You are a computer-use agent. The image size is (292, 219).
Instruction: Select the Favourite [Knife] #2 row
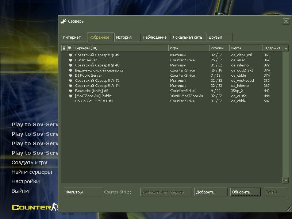tap(172, 91)
